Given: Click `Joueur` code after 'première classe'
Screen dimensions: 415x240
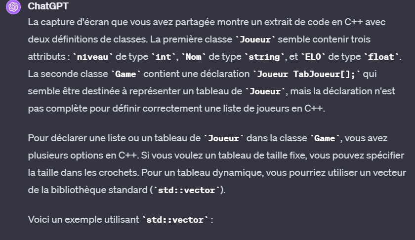Looking at the screenshot, I should tap(255, 40).
